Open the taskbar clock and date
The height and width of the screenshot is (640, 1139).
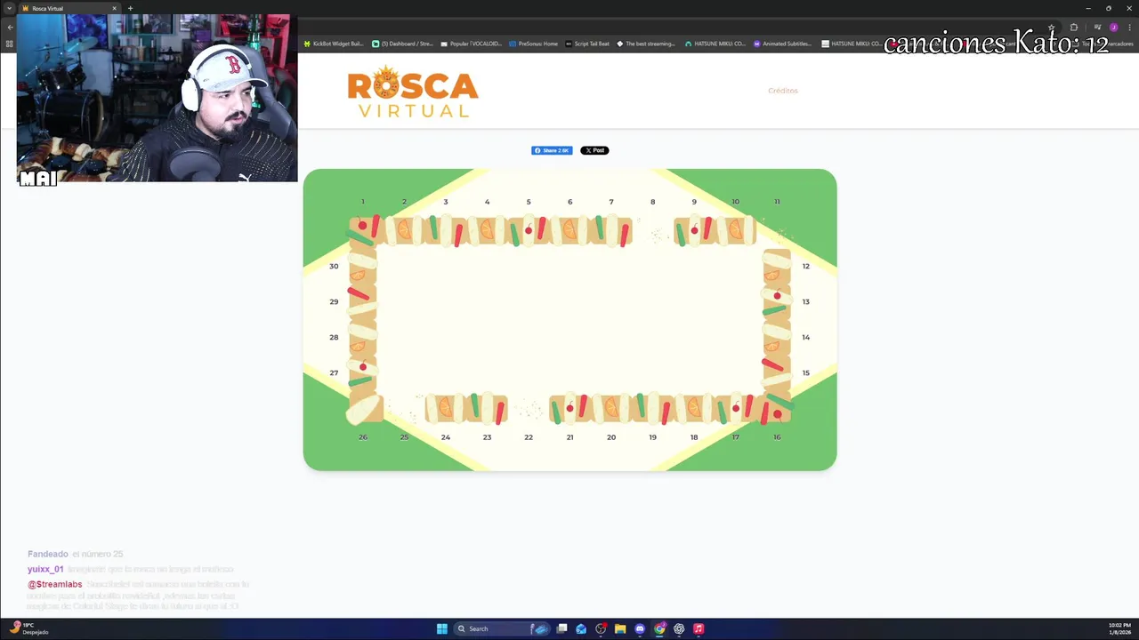1119,628
